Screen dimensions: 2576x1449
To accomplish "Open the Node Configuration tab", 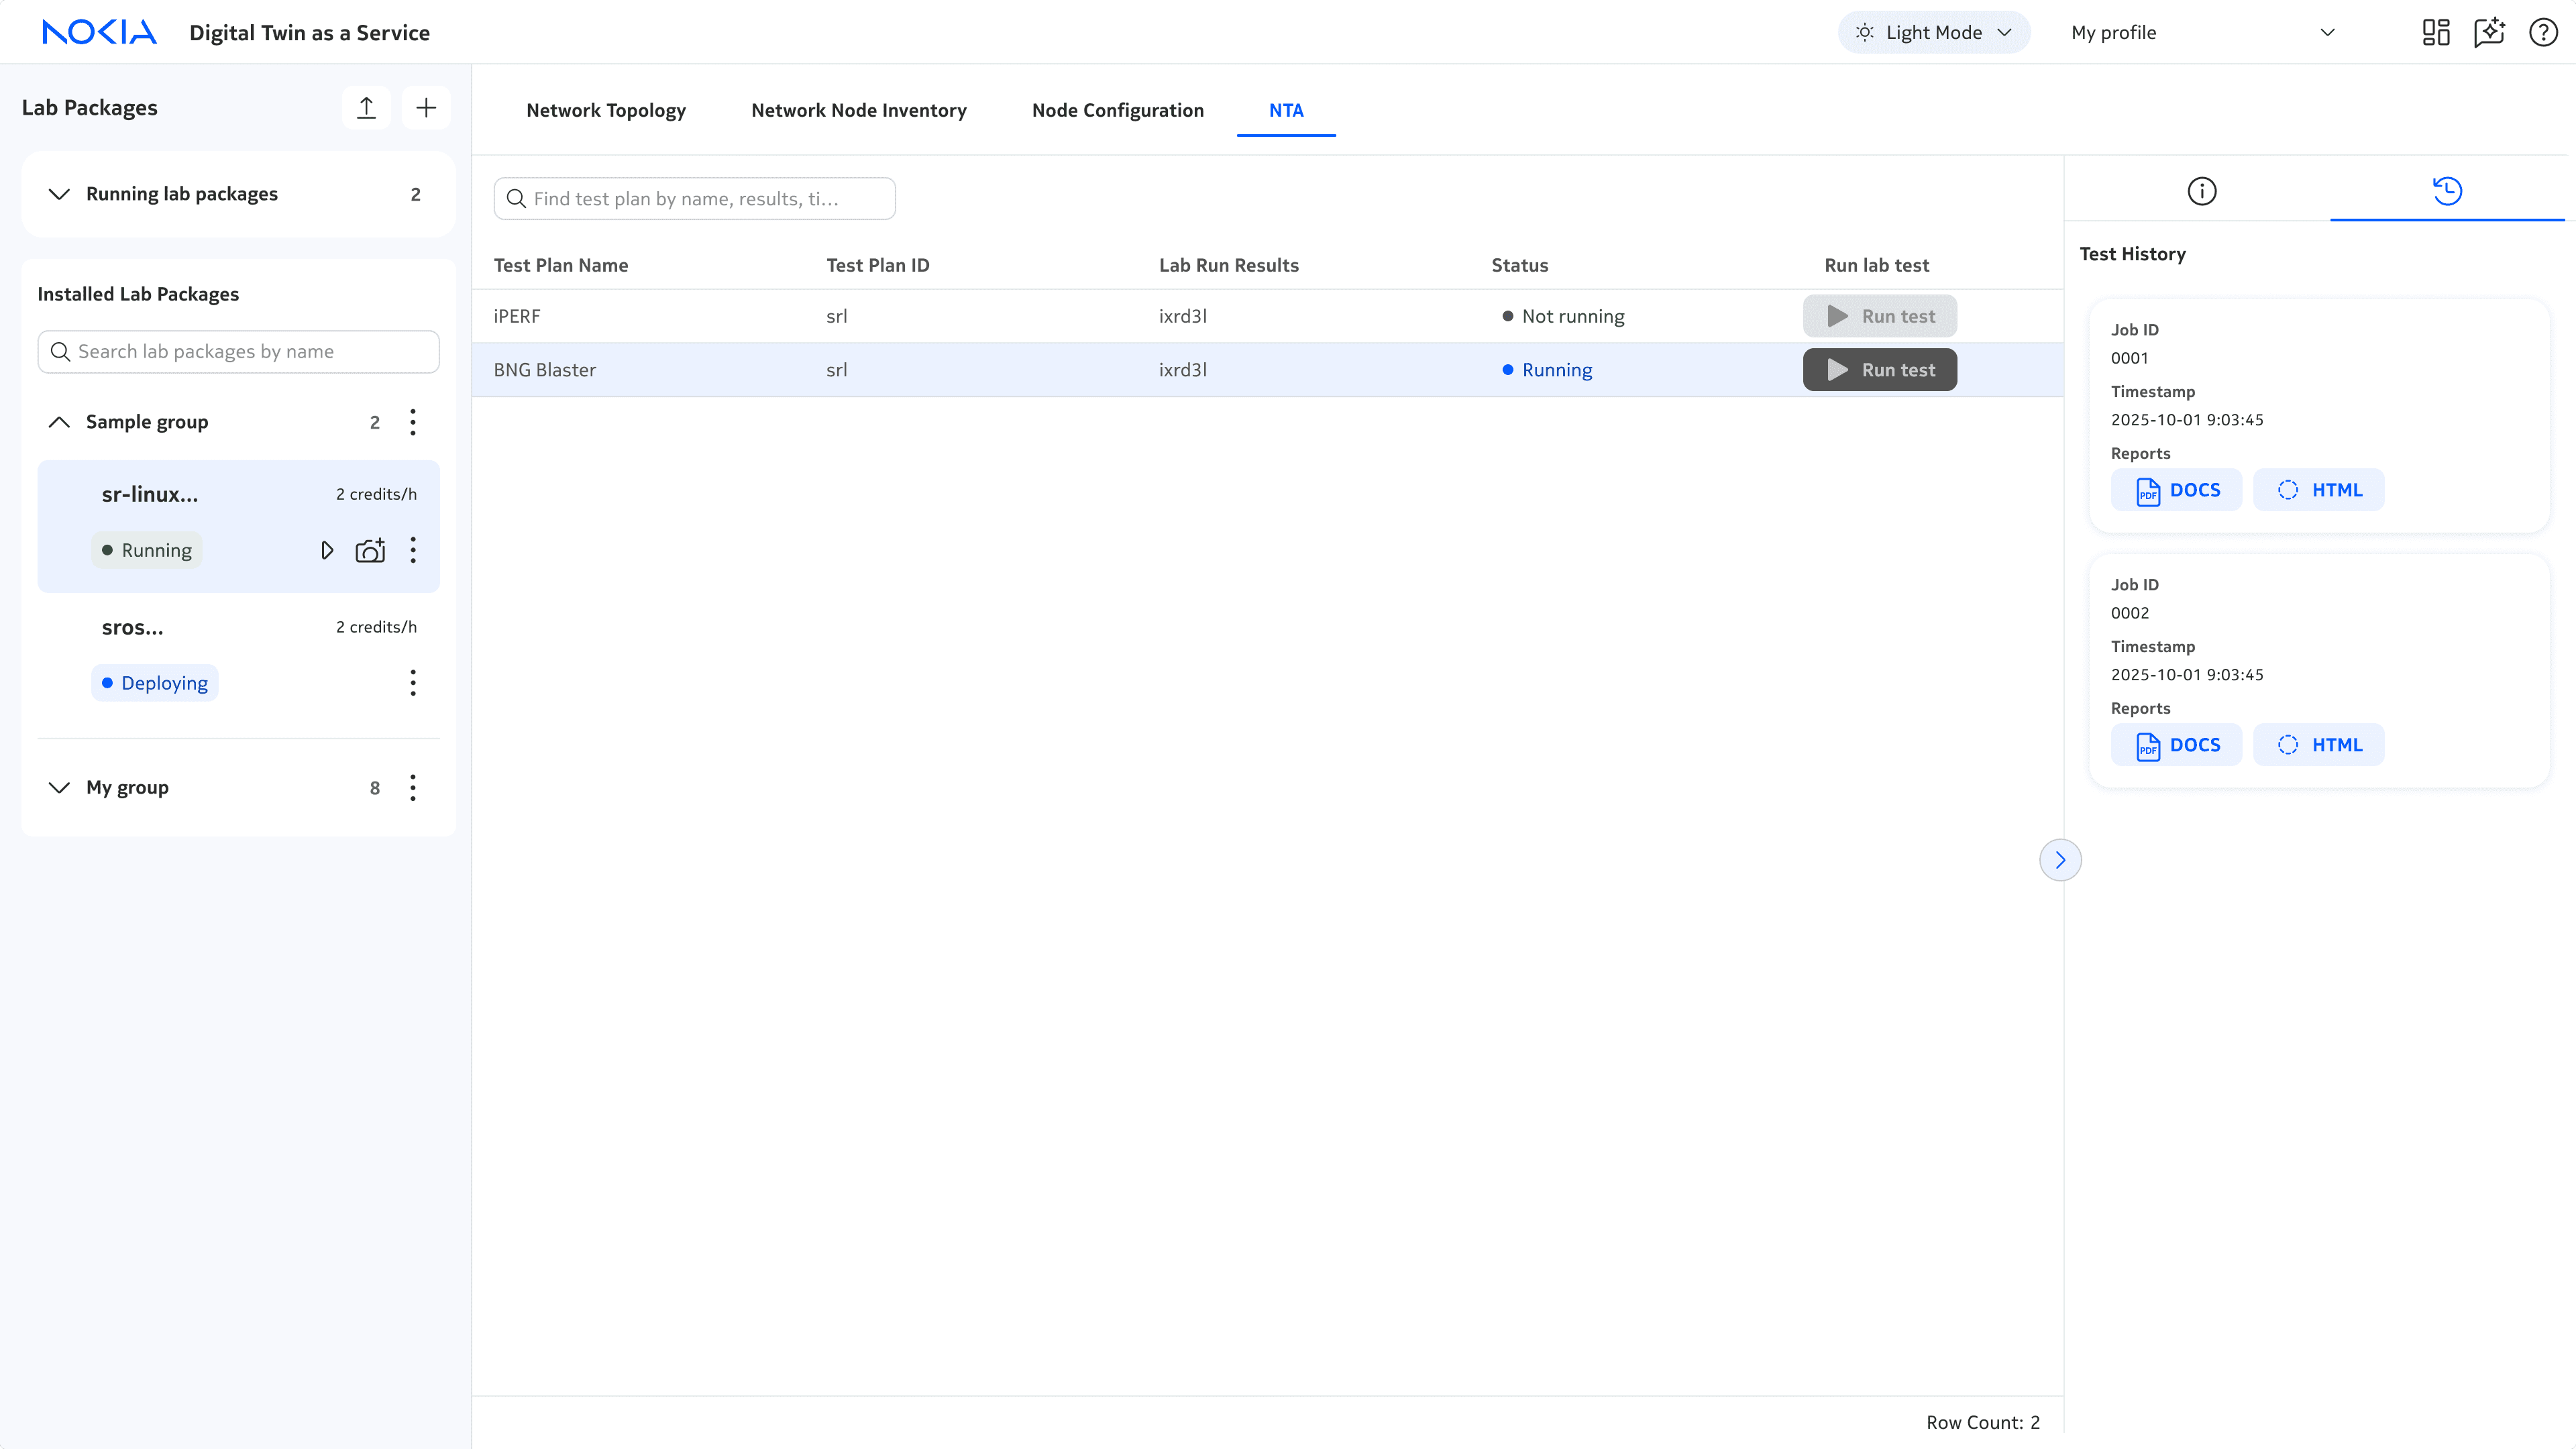I will [1117, 110].
